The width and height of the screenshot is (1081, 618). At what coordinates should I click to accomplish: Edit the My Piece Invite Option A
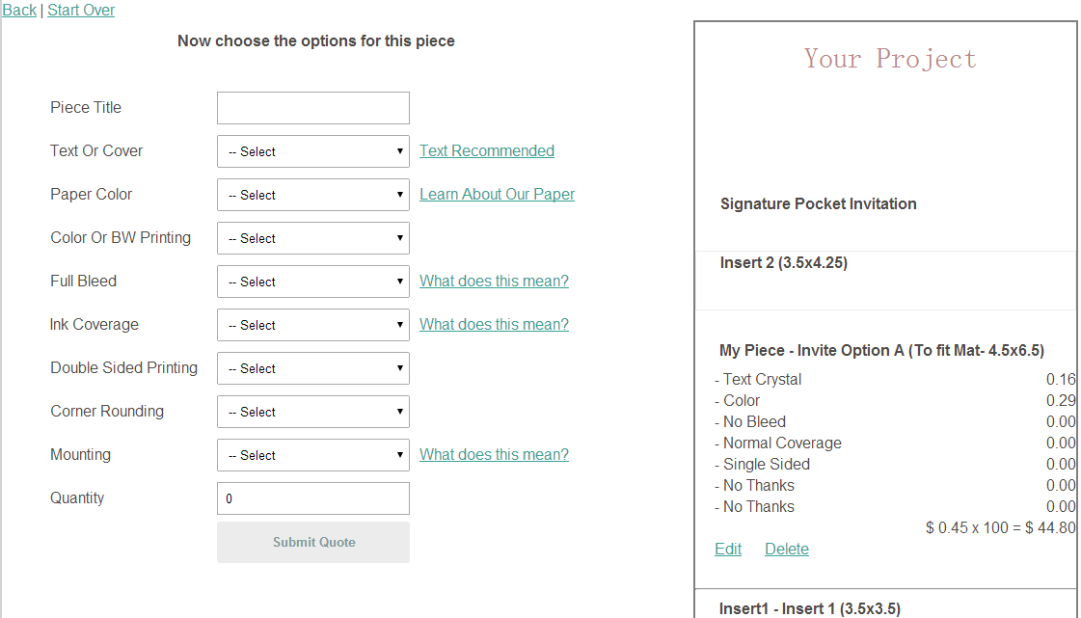coord(728,549)
